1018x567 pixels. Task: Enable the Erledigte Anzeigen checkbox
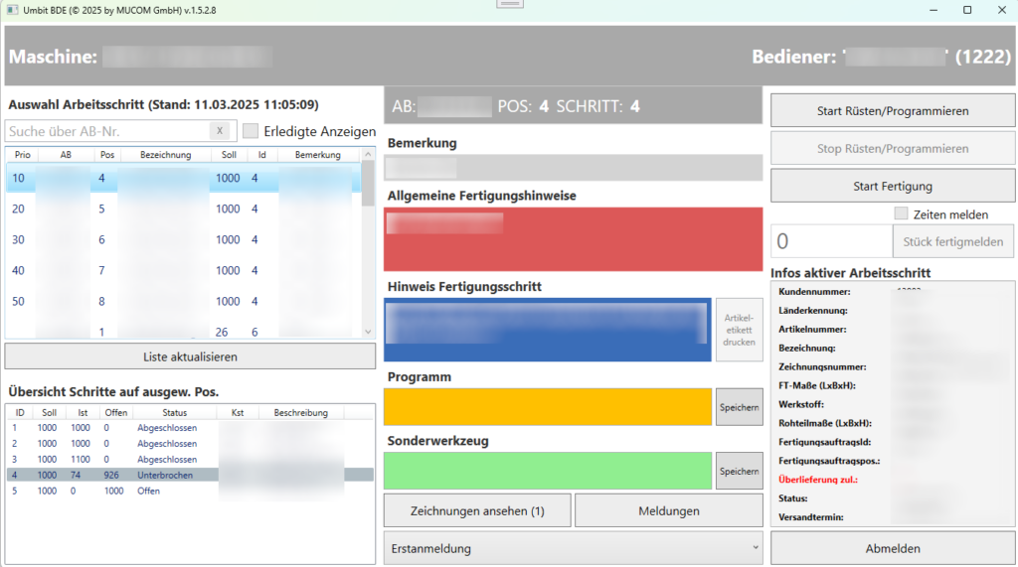(251, 131)
